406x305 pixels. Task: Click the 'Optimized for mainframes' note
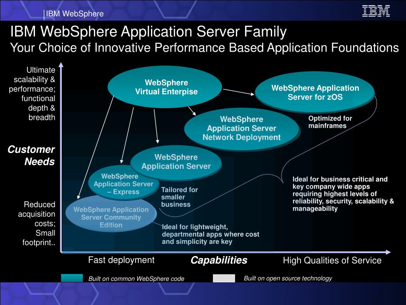(x=330, y=122)
